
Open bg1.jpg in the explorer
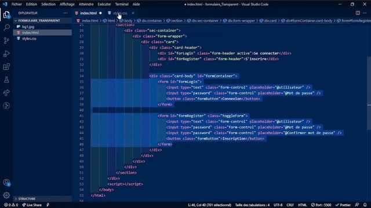click(28, 27)
